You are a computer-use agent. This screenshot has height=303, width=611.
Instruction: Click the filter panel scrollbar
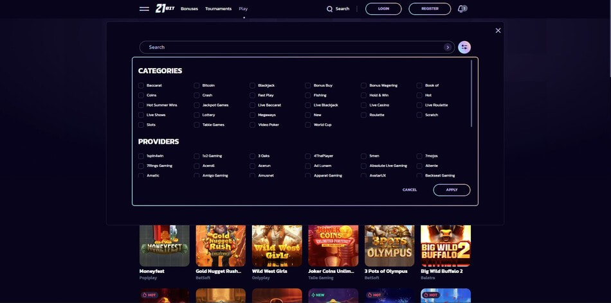click(x=471, y=93)
